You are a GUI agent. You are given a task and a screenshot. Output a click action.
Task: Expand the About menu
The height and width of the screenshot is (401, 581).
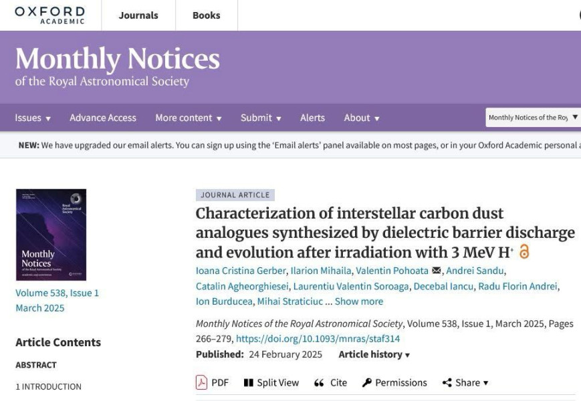pos(362,118)
